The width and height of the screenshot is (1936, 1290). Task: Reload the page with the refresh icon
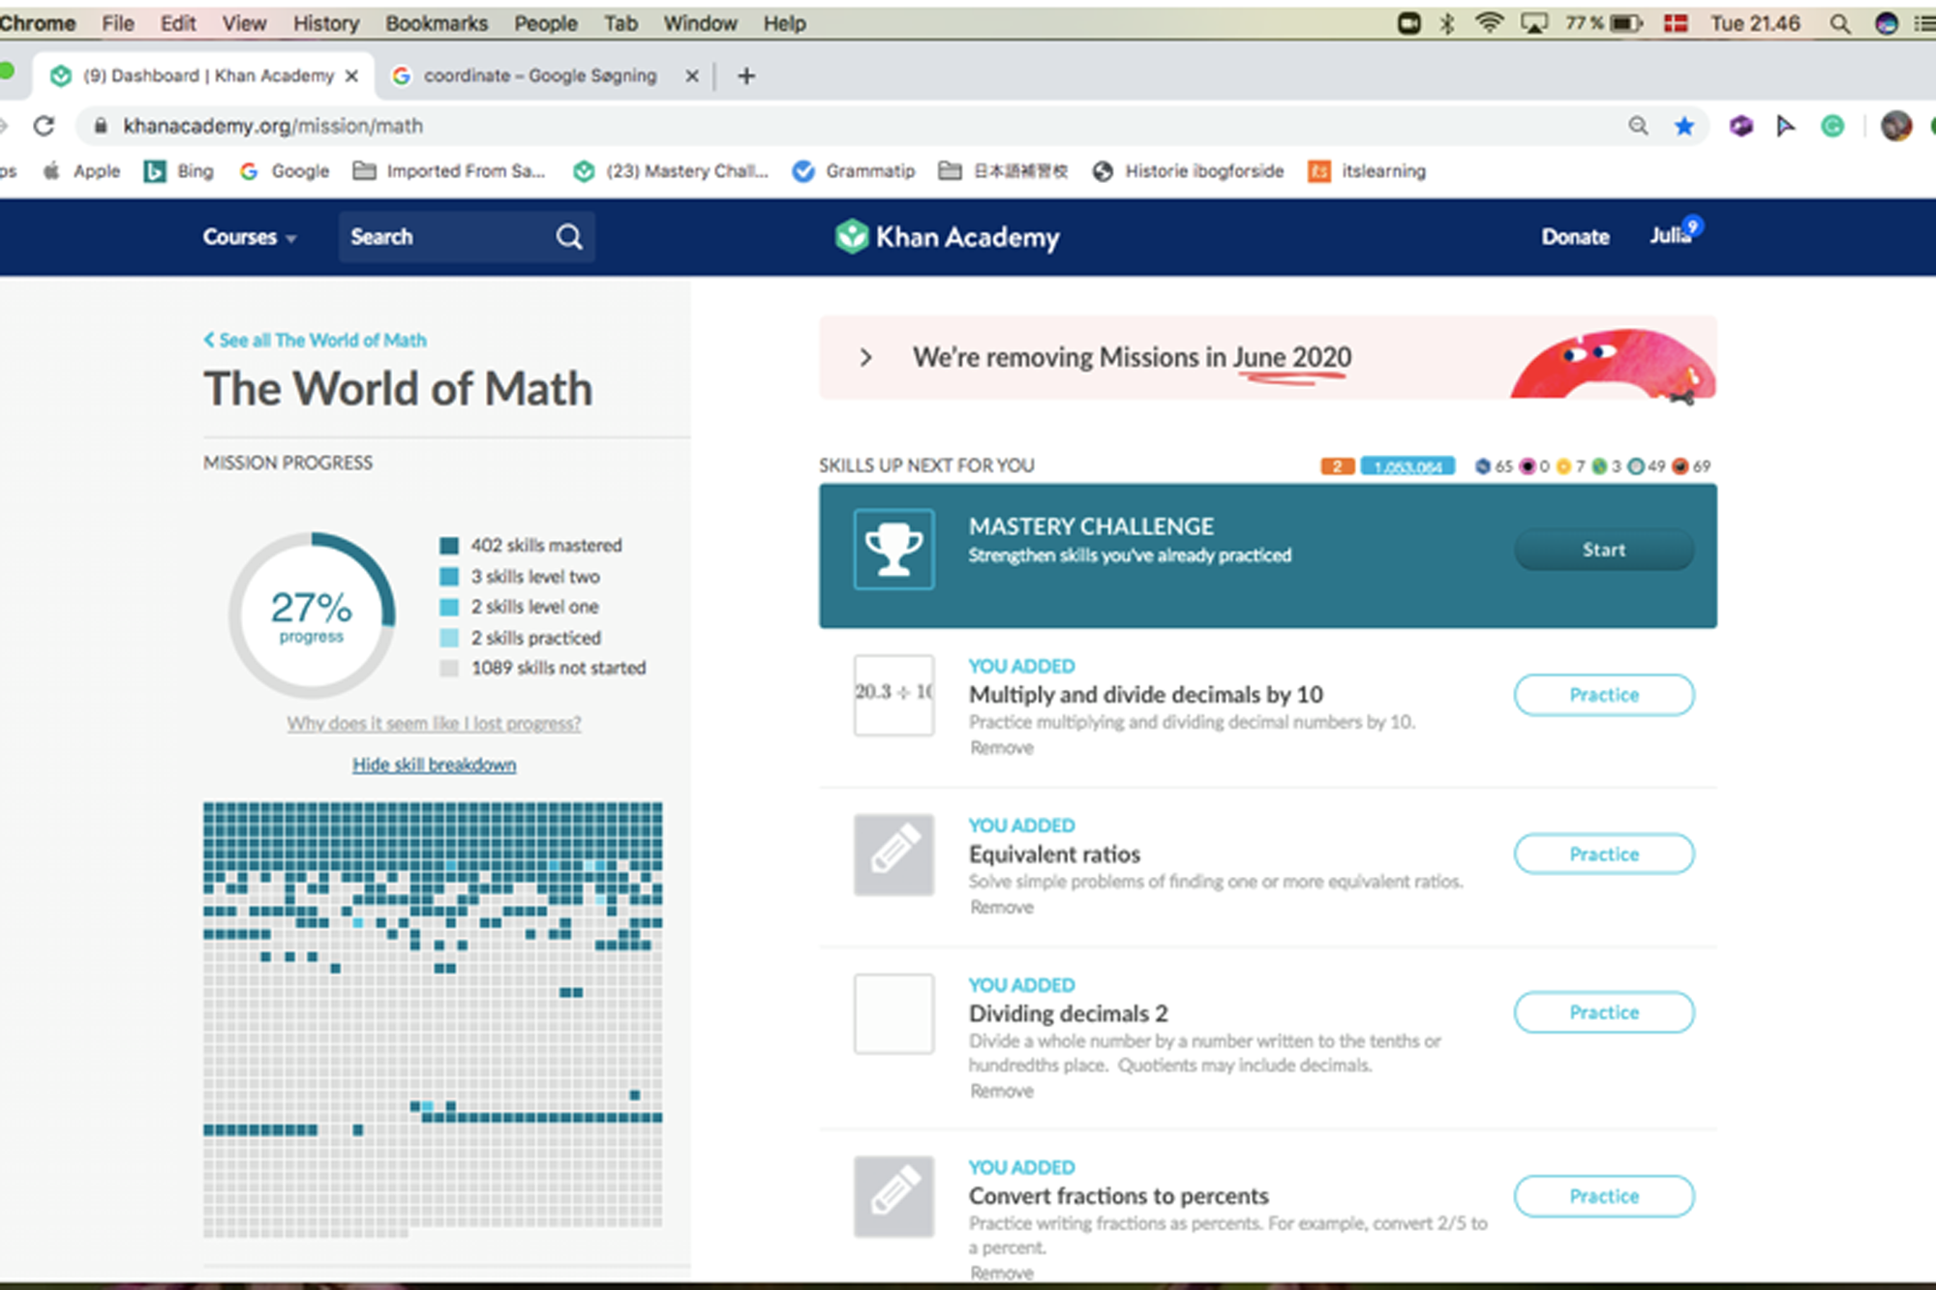[x=44, y=126]
